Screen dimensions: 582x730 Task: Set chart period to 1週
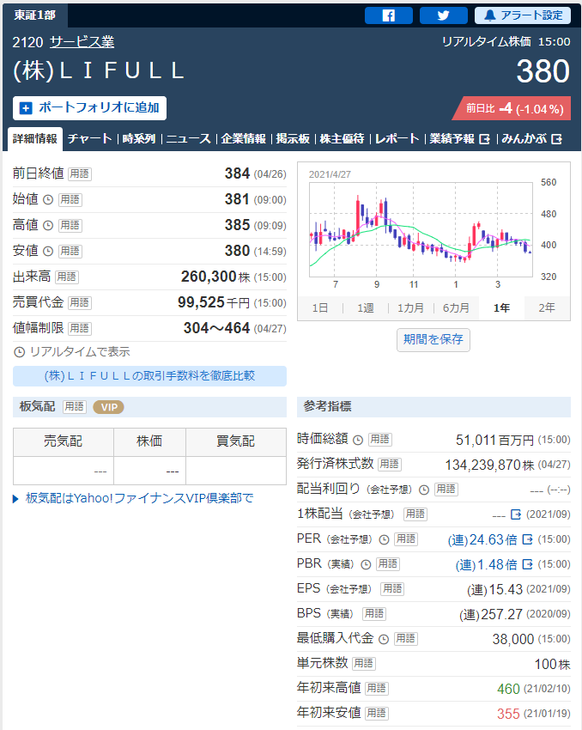[366, 308]
